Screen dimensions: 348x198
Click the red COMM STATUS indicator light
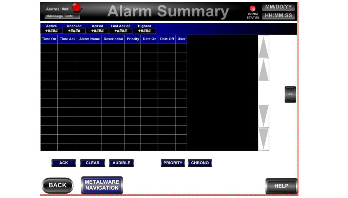click(253, 8)
